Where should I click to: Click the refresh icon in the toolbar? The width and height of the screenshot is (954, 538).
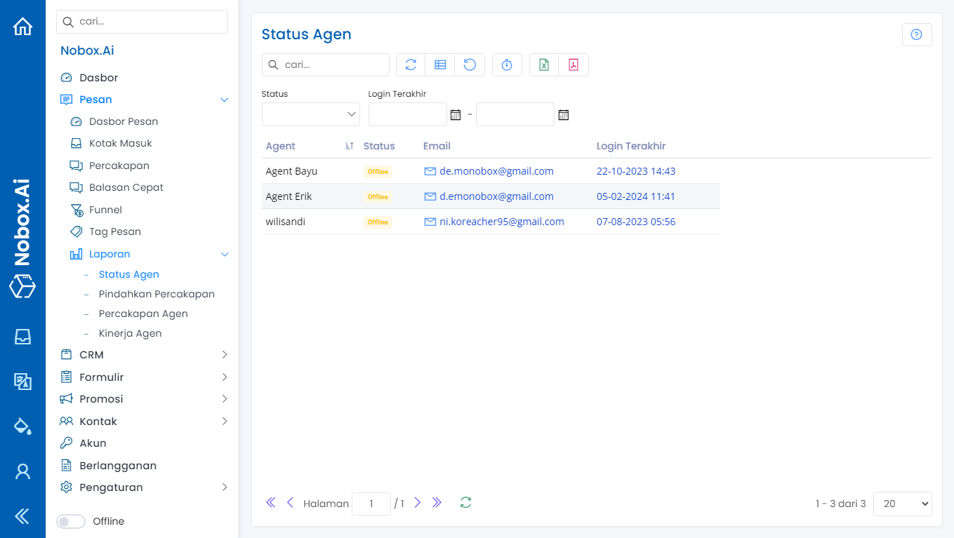point(411,65)
